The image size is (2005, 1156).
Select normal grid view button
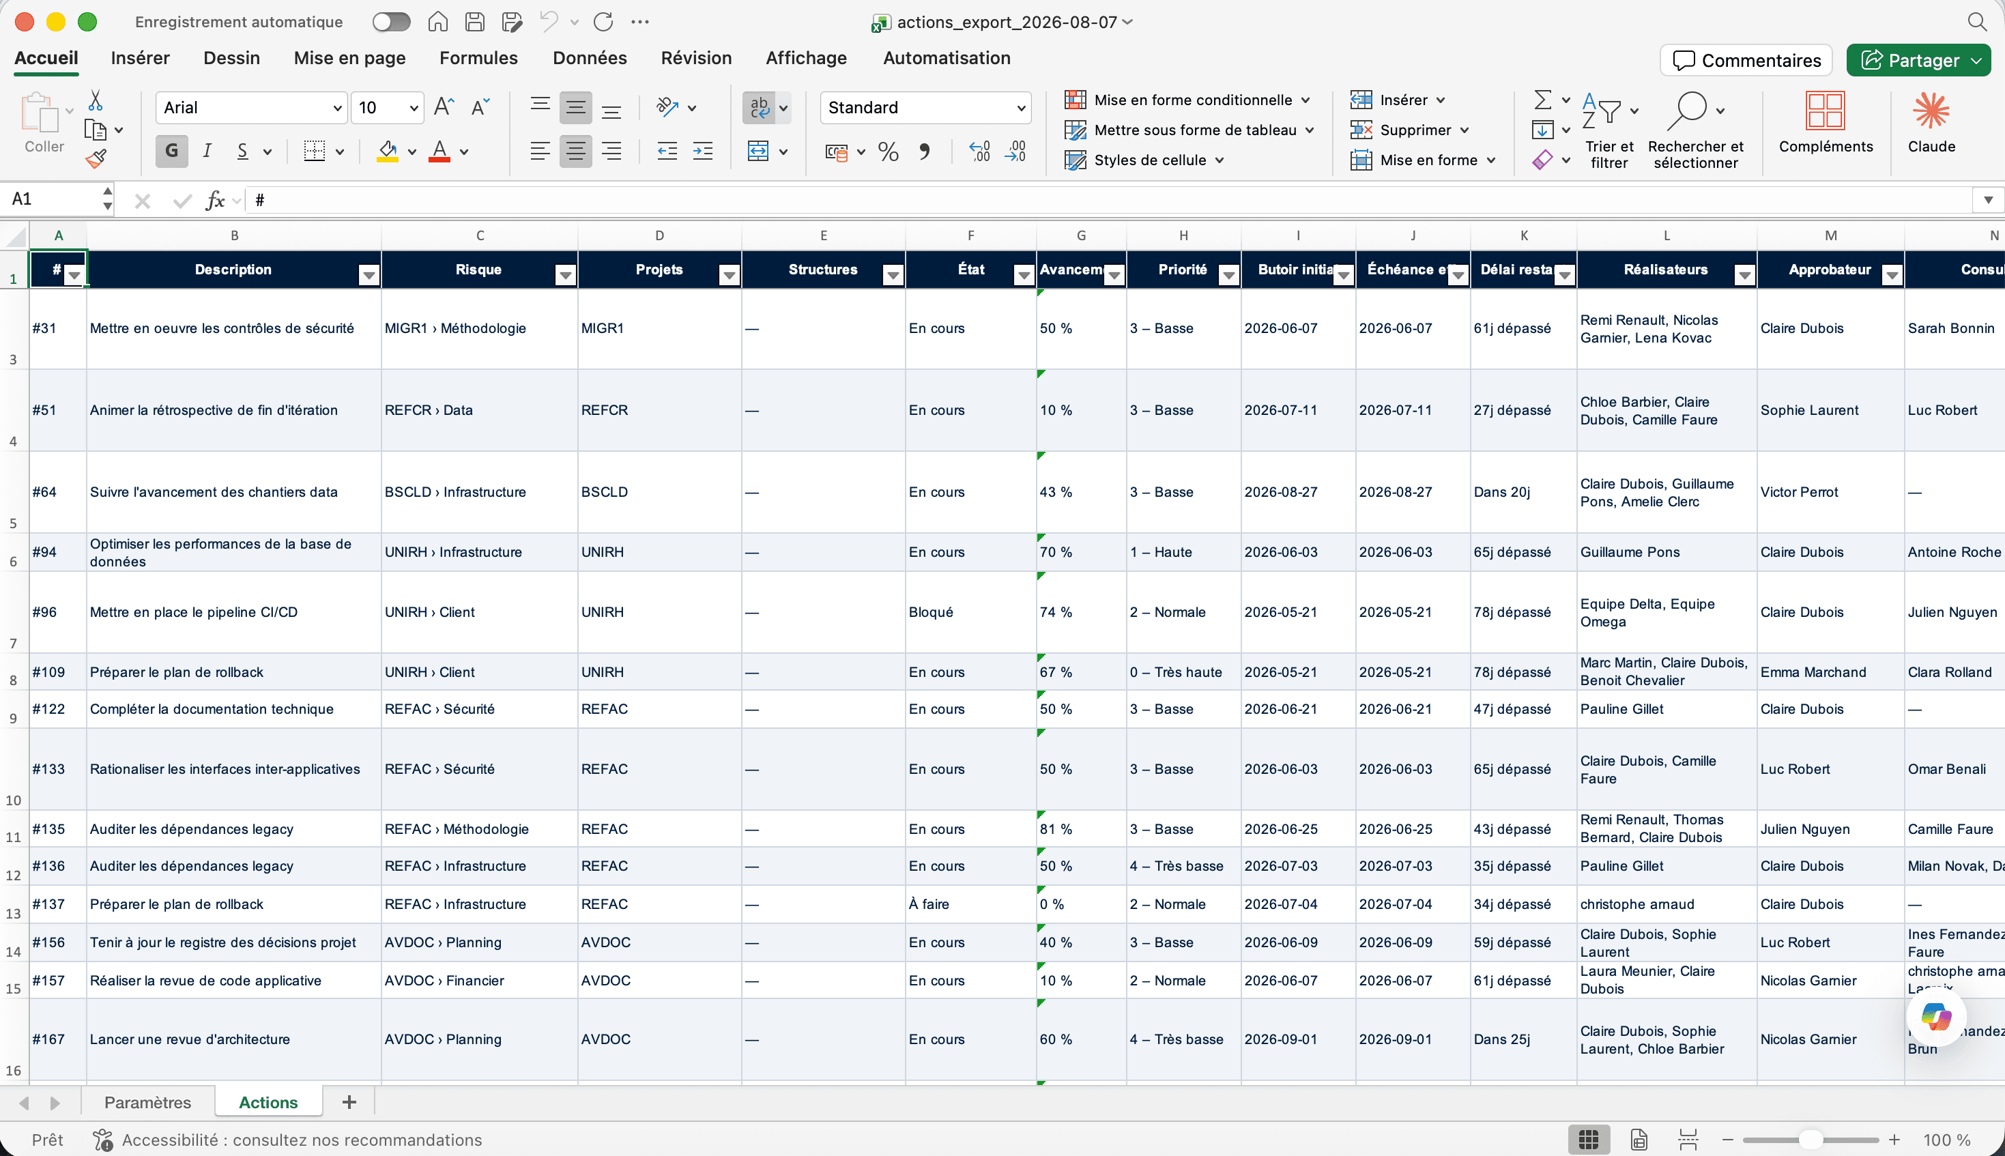(x=1588, y=1140)
